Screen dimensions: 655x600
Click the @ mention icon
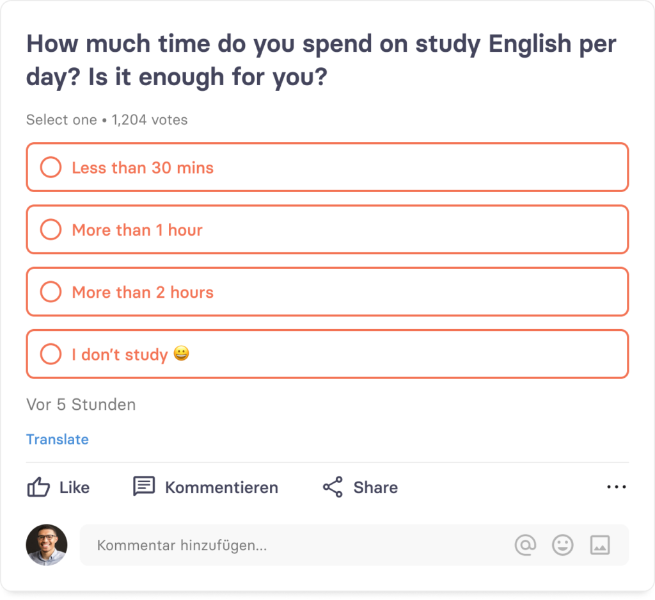[x=525, y=545]
